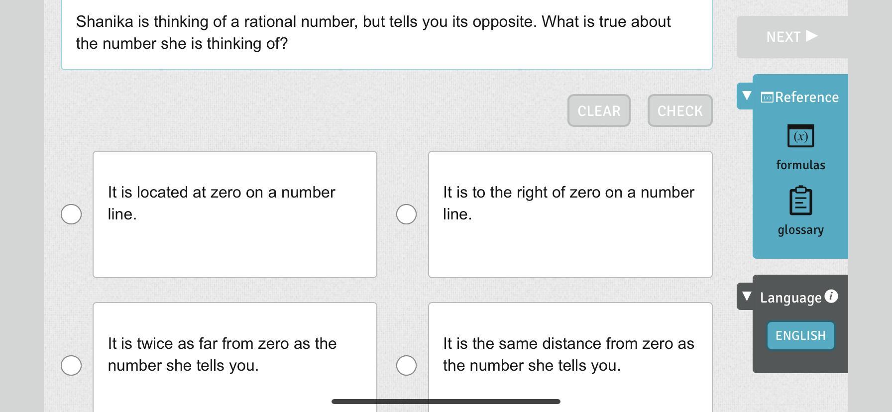Click the Language info icon
The height and width of the screenshot is (412, 892).
[x=831, y=297]
